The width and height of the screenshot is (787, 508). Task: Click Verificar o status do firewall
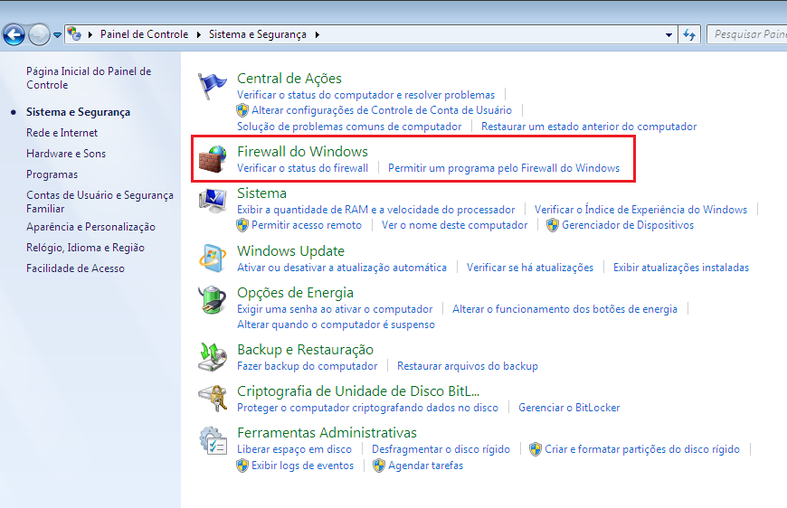pos(302,168)
